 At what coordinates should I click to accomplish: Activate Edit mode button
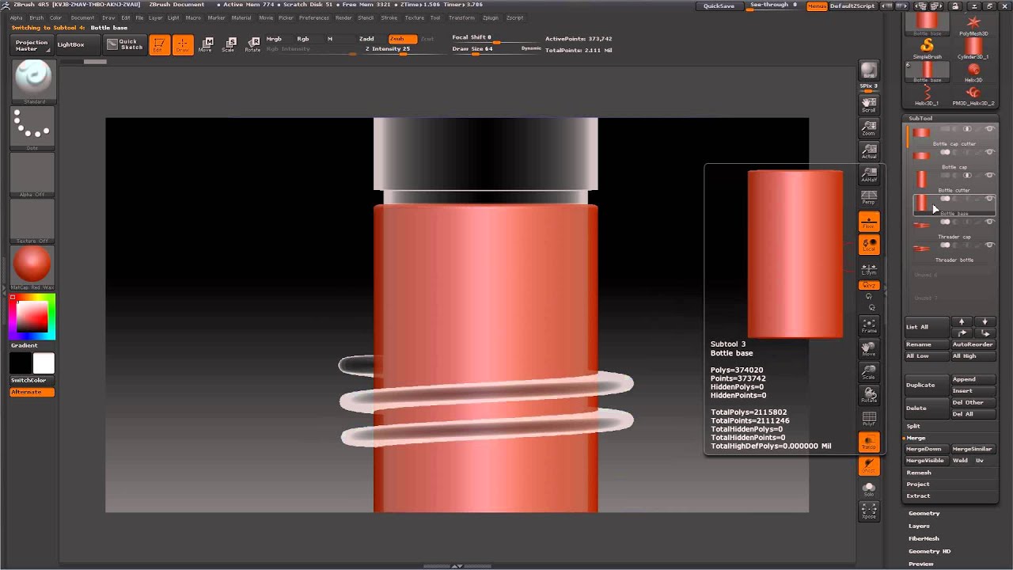tap(159, 45)
